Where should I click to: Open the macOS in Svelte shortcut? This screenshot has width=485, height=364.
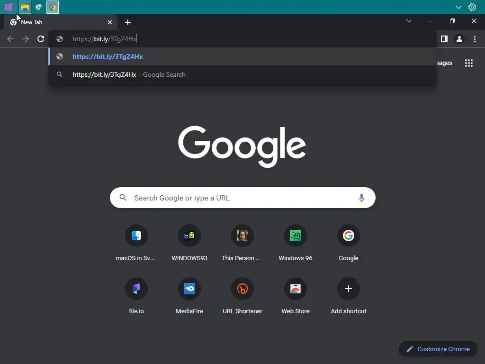click(136, 243)
